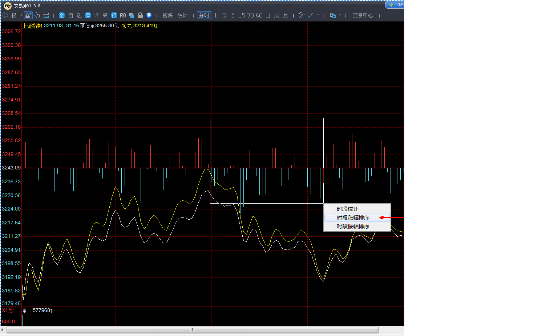
Task: Click the overlapping windows icon
Action: 132,15
